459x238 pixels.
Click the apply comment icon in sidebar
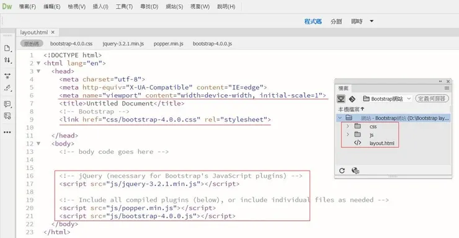(7, 104)
